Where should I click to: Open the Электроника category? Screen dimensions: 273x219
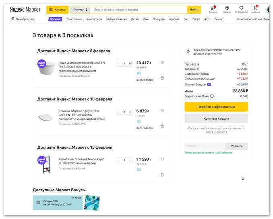(x=74, y=19)
